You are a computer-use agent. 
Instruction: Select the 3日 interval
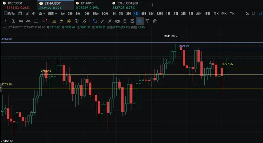click(183, 14)
